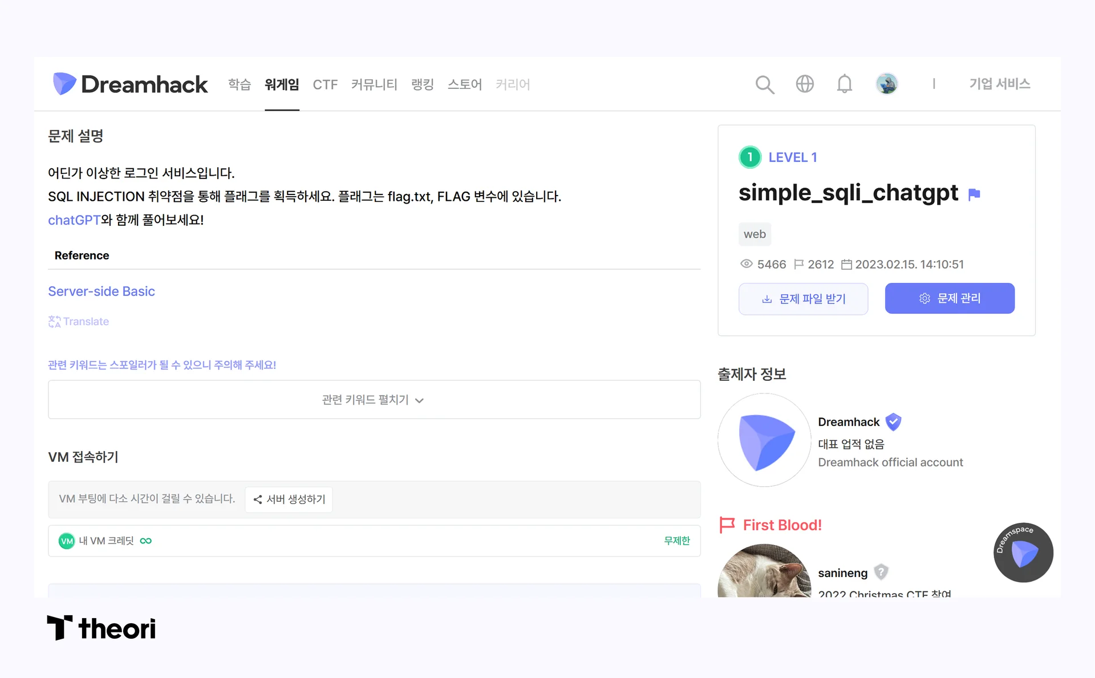Click 서버 생성하기 to create a VM
The width and height of the screenshot is (1095, 678).
coord(289,499)
